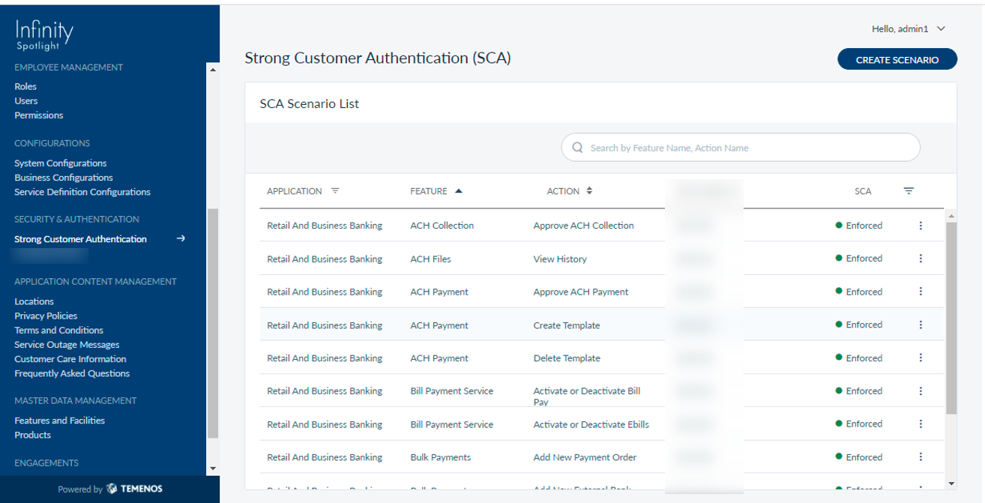Click the search magnifier icon
Screen dimensions: 985x503
(x=577, y=148)
